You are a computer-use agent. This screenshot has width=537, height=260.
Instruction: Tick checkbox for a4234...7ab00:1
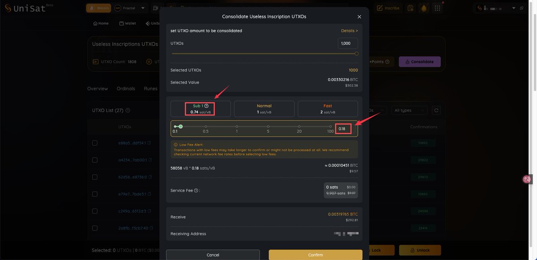[x=95, y=160]
